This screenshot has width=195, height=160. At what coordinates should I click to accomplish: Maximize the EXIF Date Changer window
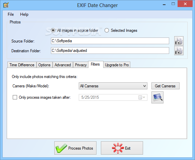[173, 4]
